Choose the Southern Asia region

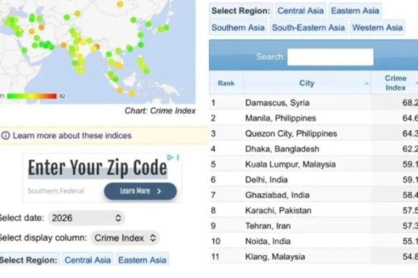(x=238, y=28)
